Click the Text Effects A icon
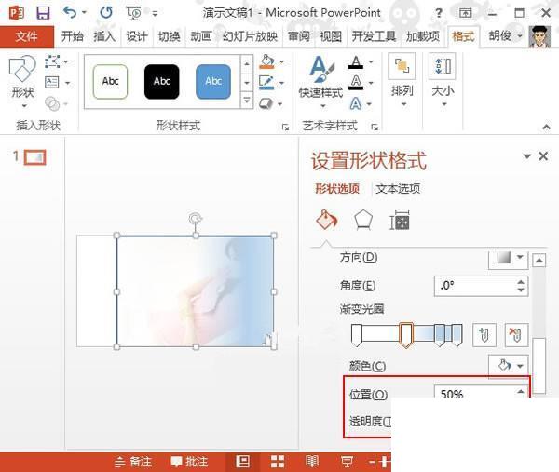The width and height of the screenshot is (559, 472). [x=356, y=103]
